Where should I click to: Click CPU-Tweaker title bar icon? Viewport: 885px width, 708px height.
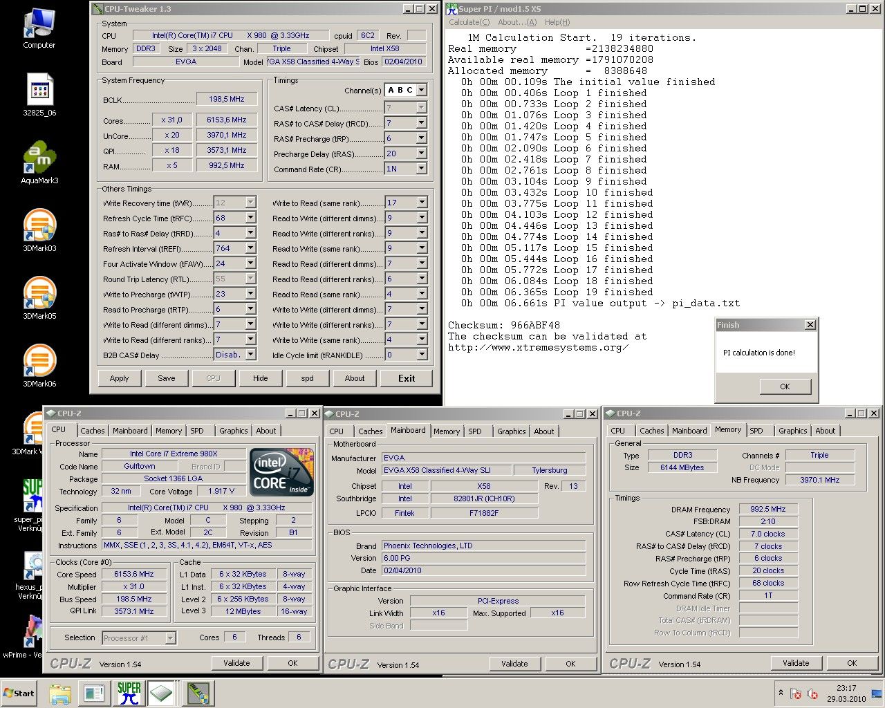98,8
